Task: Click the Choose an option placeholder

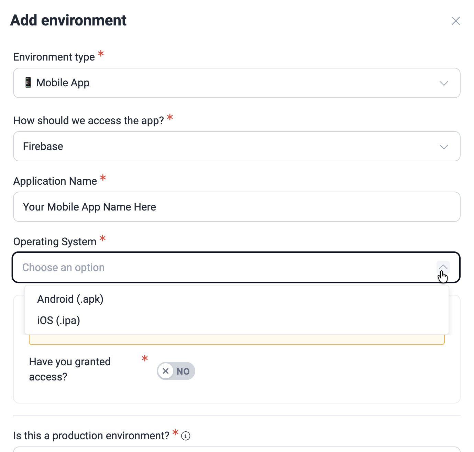Action: tap(64, 267)
